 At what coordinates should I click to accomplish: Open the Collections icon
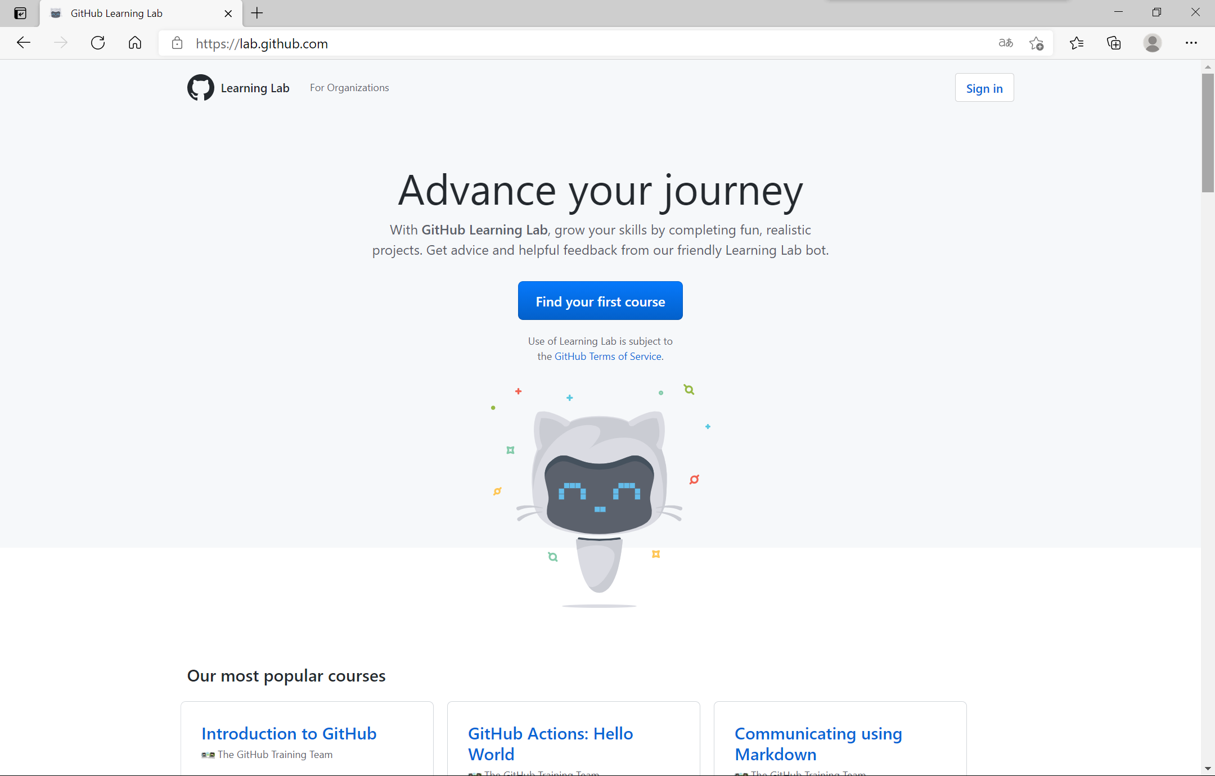pos(1114,43)
